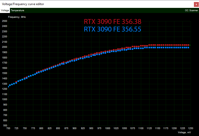Viewport: 199px width, 136px height.
Task: Click the window title Voltage/Frequency curve editor
Action: 23,4
